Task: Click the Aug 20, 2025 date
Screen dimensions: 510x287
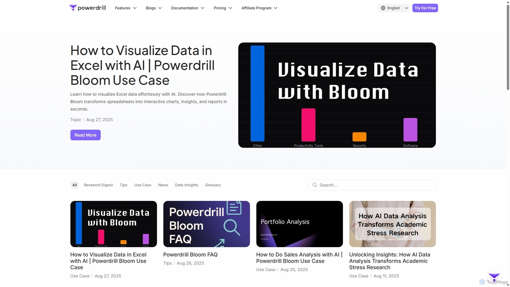Action: (294, 269)
